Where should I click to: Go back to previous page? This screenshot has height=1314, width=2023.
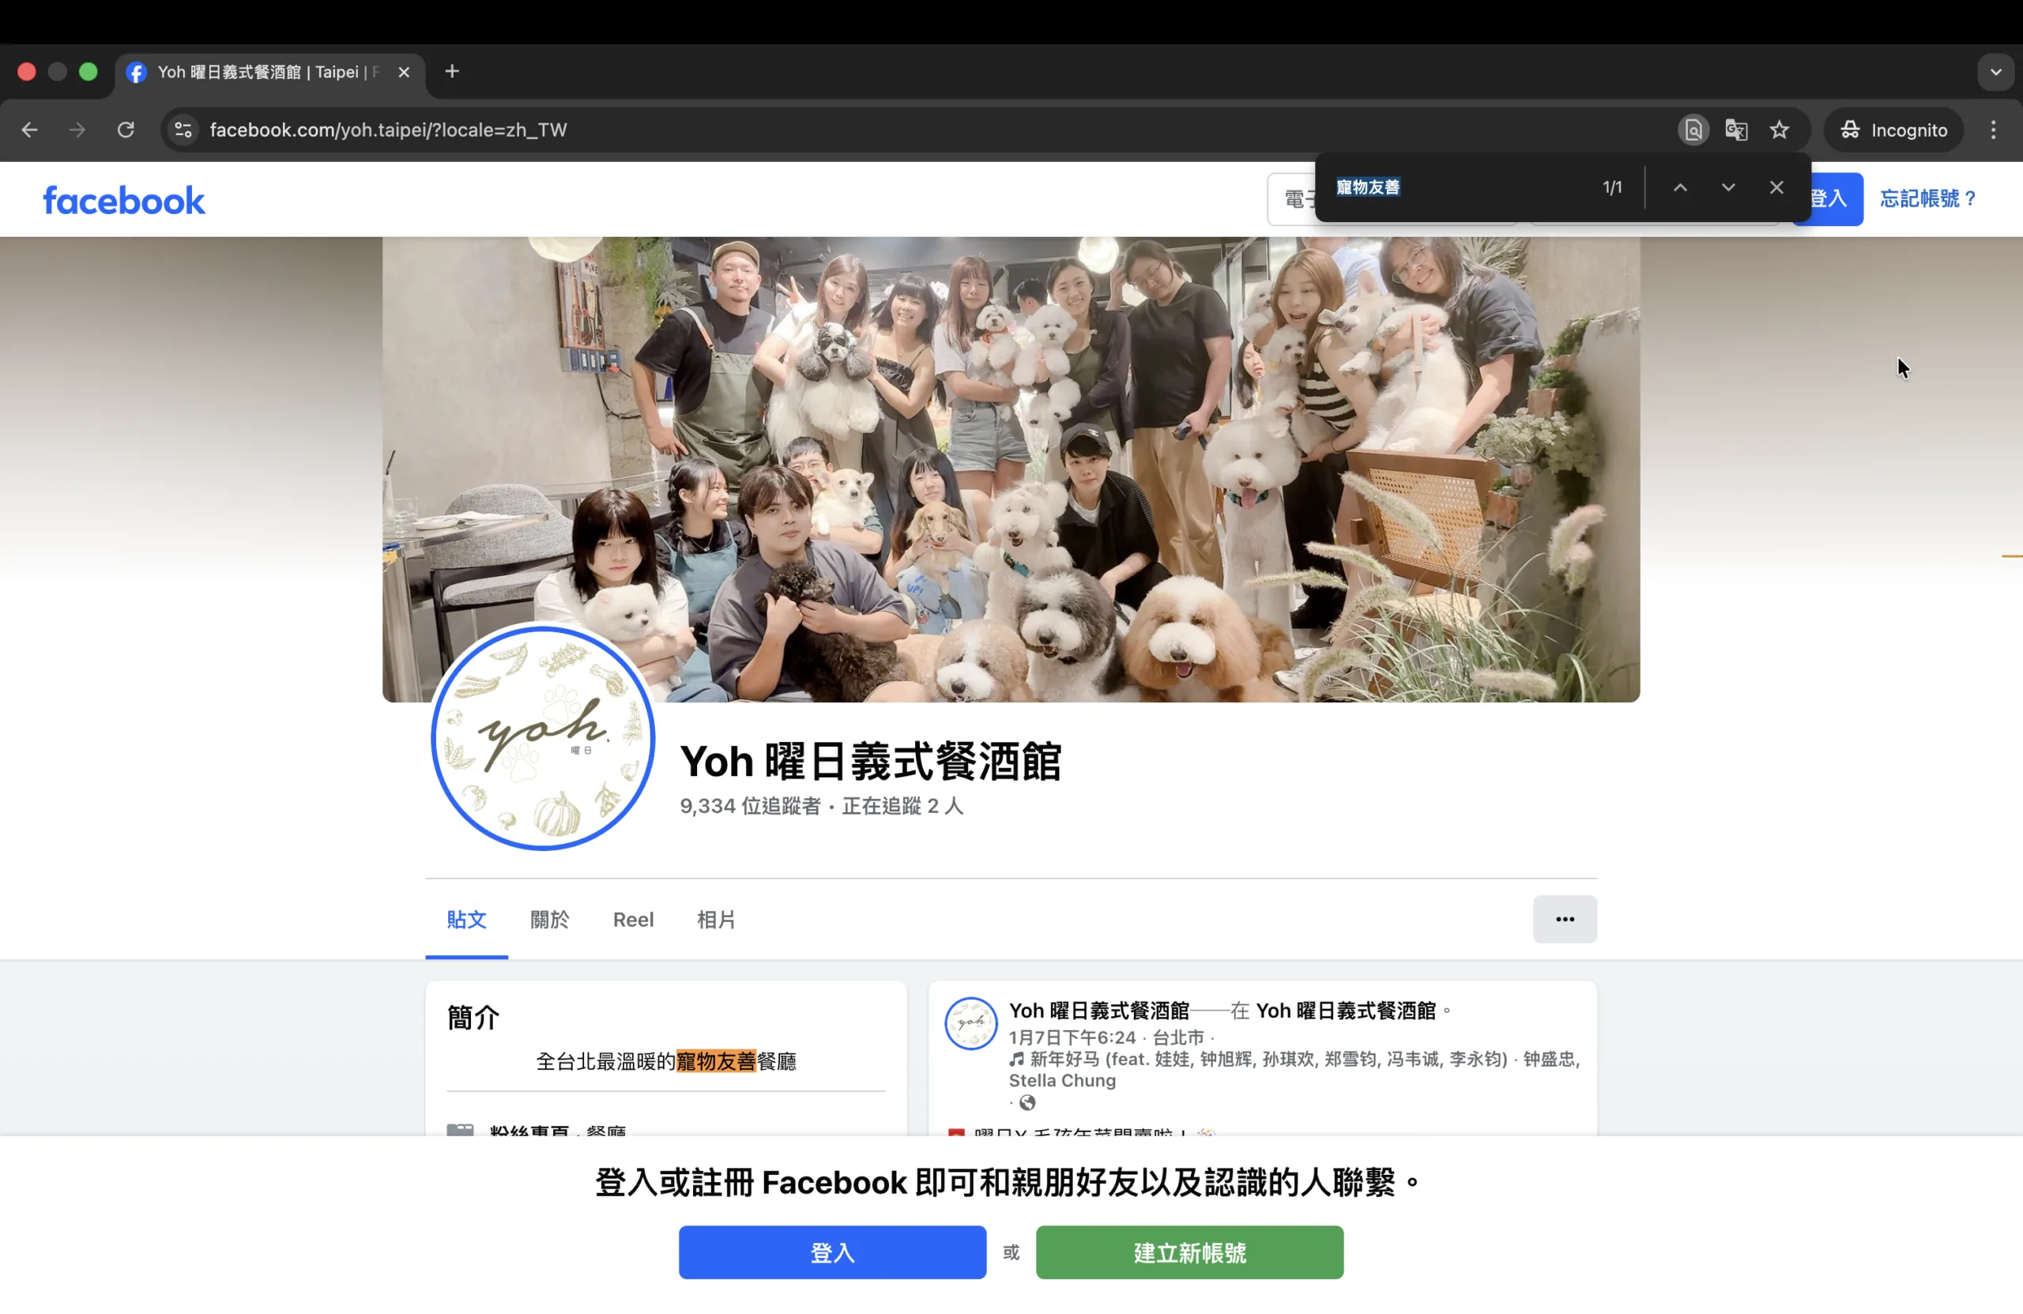tap(30, 130)
